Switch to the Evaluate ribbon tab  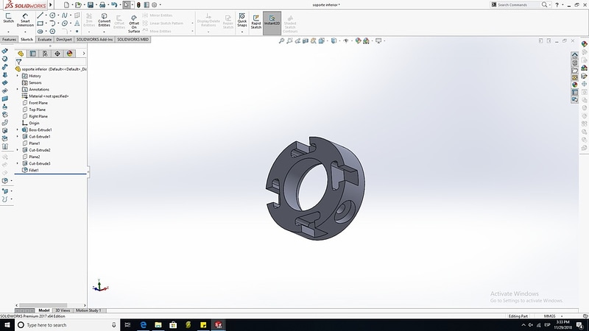tap(44, 40)
